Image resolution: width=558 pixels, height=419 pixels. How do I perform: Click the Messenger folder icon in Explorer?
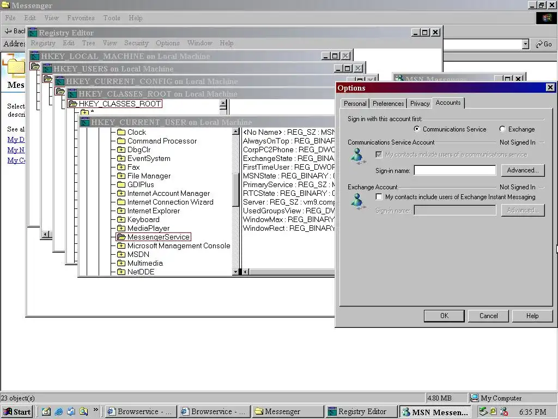pos(15,67)
